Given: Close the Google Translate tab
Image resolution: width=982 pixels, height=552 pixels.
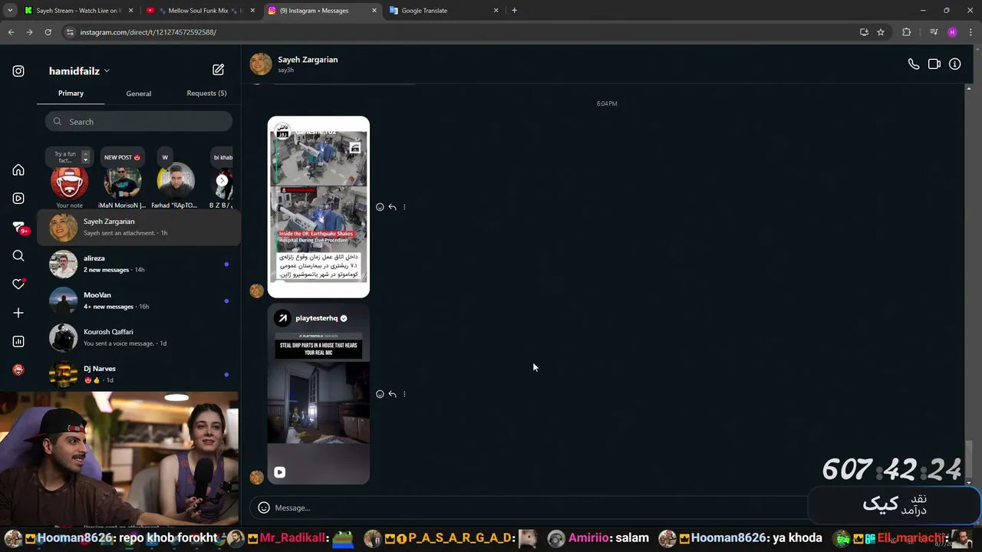Looking at the screenshot, I should pyautogui.click(x=496, y=11).
